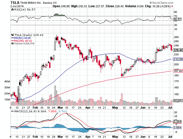Click the MA(50) 210.08 legend text

22,38
